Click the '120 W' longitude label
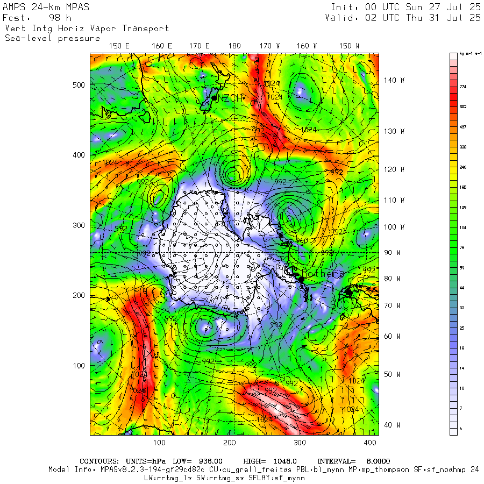Viewport: 484px width, 484px height. pyautogui.click(x=394, y=169)
